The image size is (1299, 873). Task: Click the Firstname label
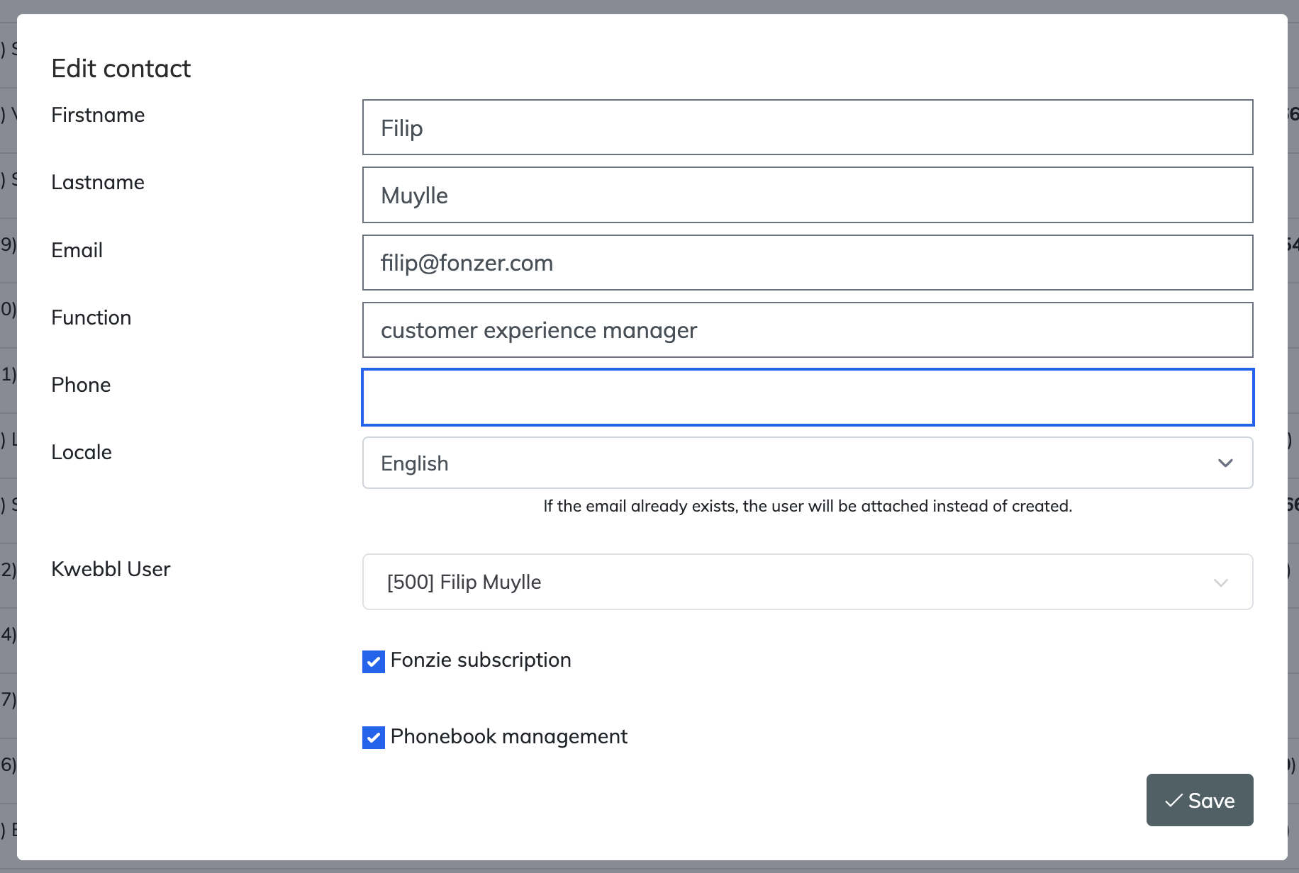pos(98,115)
